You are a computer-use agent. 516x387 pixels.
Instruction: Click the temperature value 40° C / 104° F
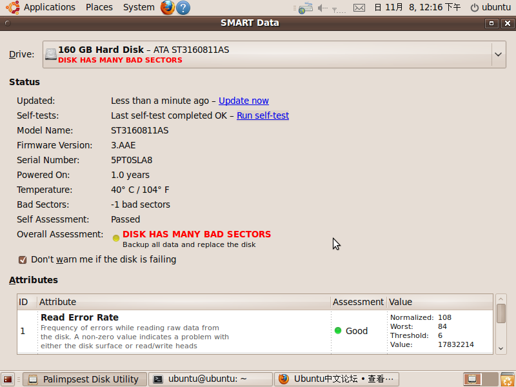140,190
